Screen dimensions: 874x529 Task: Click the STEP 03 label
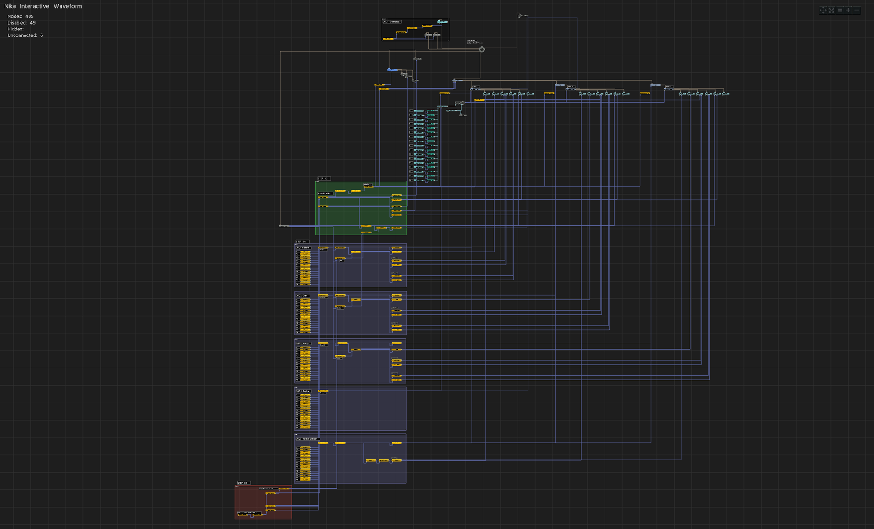pos(324,179)
